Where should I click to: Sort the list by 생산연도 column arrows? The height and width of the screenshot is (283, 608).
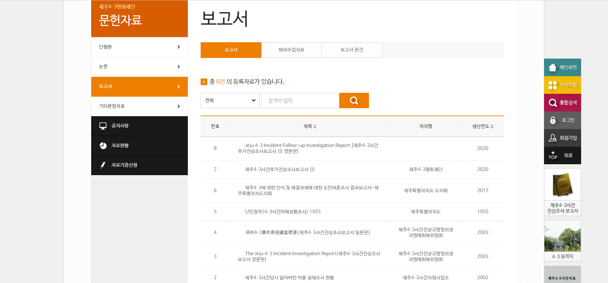coord(492,126)
